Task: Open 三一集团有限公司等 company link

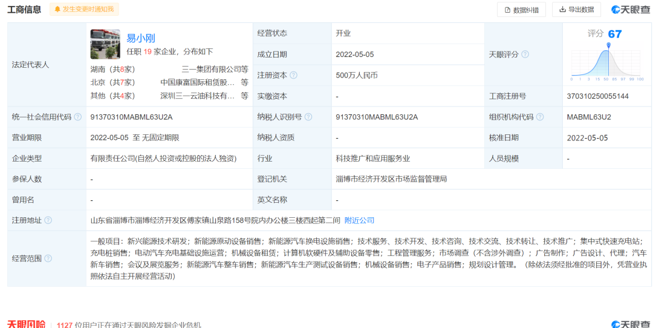Action: coord(215,69)
